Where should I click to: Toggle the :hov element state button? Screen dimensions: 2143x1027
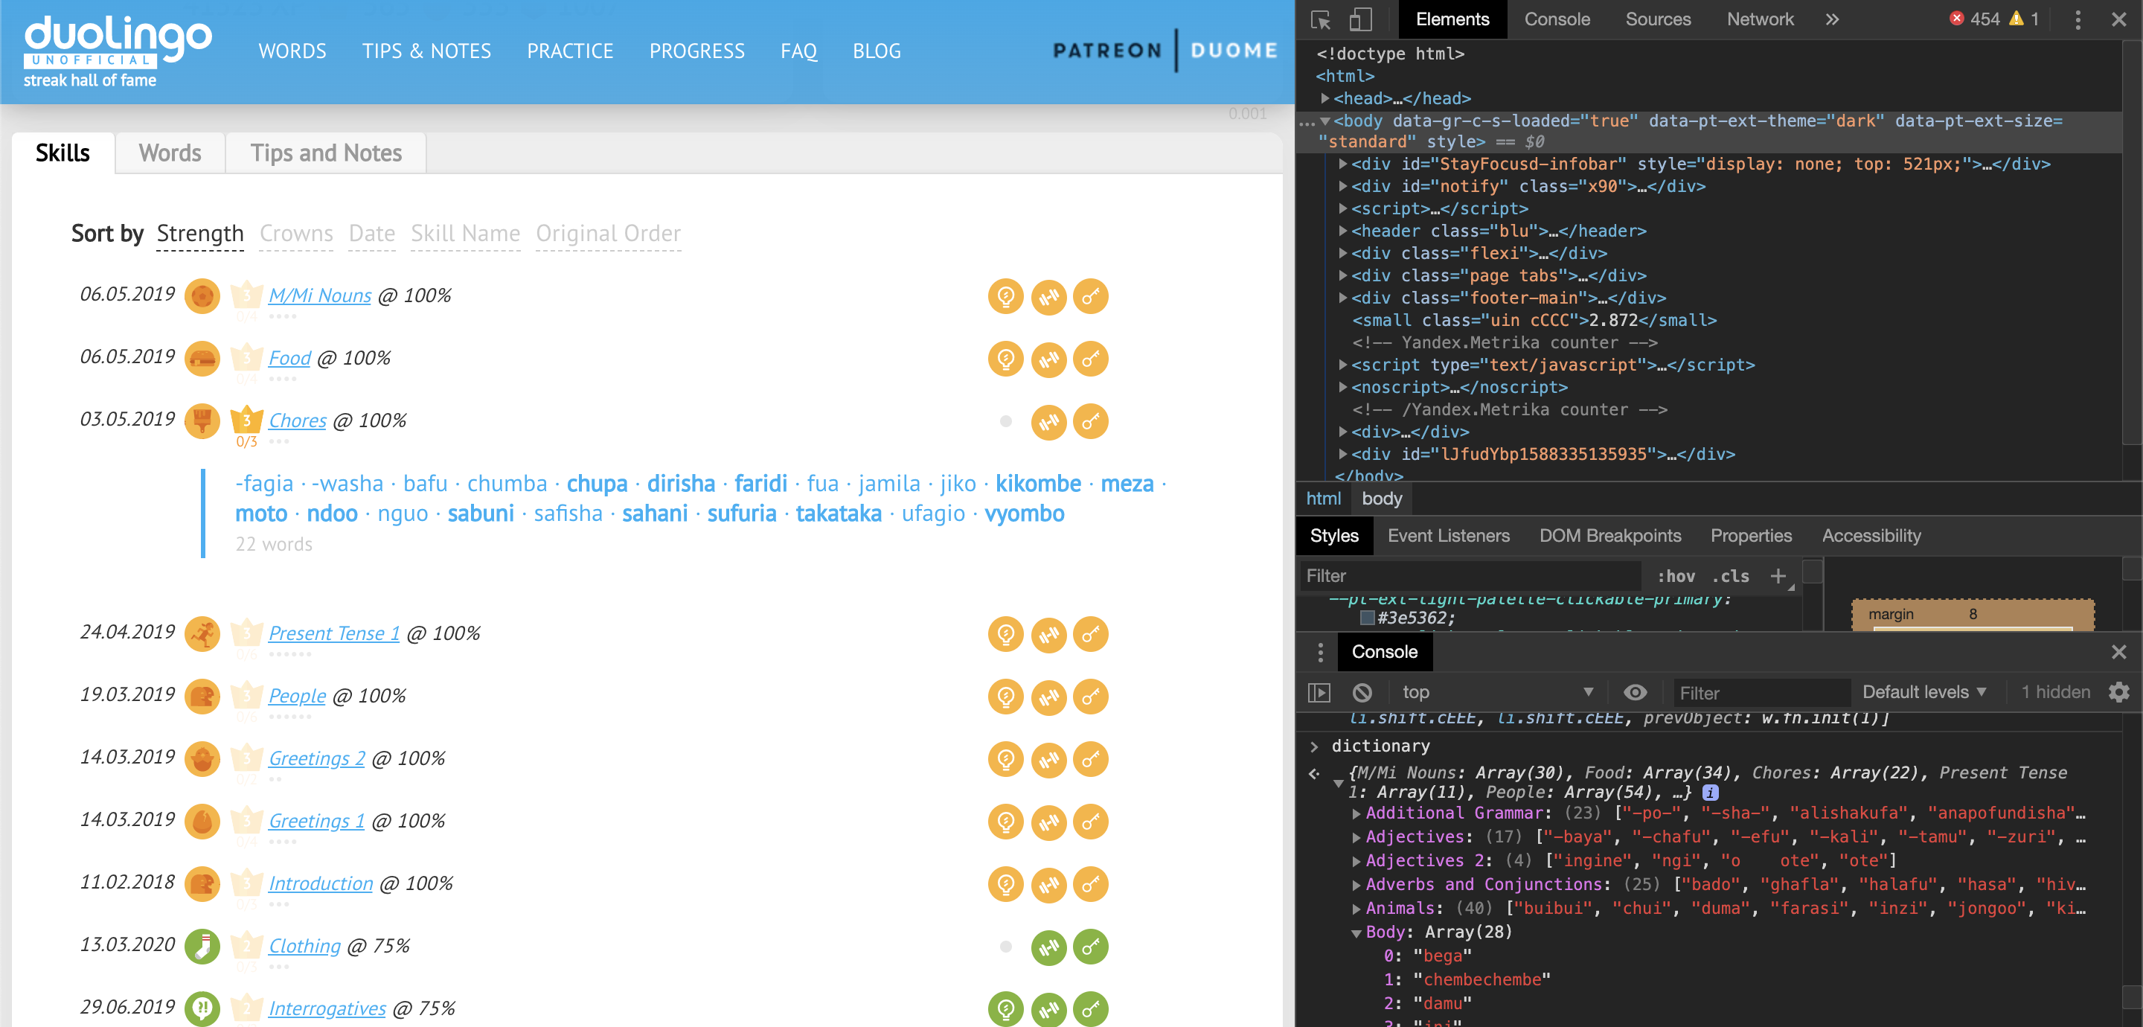(x=1676, y=576)
